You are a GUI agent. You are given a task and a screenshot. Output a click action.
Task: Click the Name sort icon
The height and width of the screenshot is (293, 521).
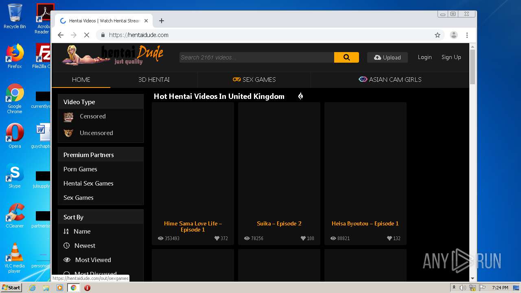coord(66,231)
